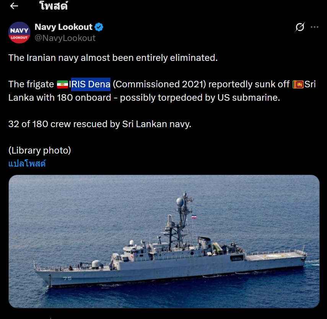
Task: Open the frigate library photo
Action: click(x=164, y=241)
